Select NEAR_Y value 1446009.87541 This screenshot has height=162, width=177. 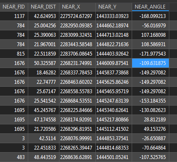tap(113, 63)
